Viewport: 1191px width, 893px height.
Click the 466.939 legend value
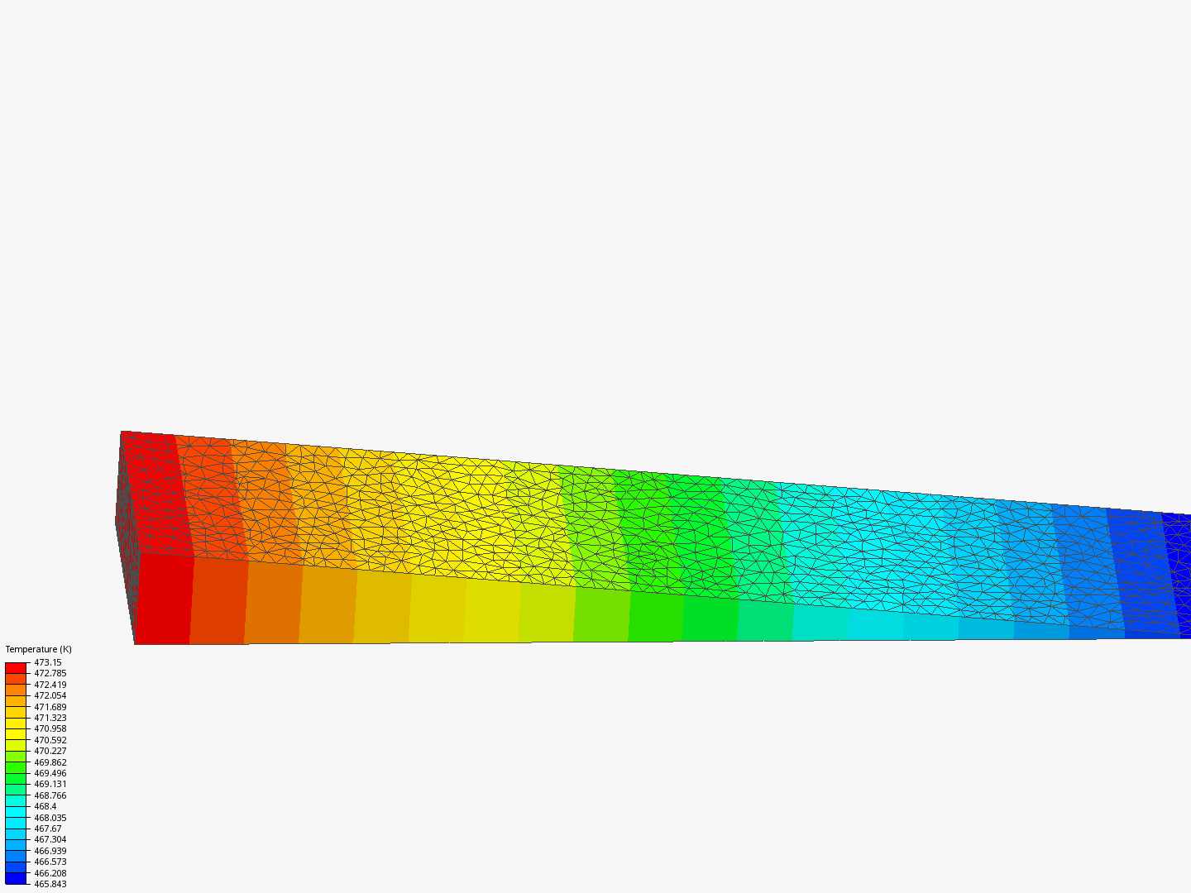(x=50, y=851)
